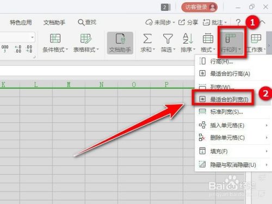The image size is (272, 204).
Task: Select column P header
Action: (x=166, y=84)
